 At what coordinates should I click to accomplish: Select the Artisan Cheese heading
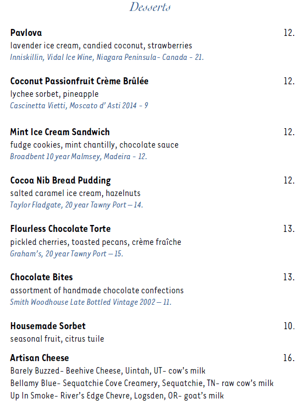coord(39,358)
